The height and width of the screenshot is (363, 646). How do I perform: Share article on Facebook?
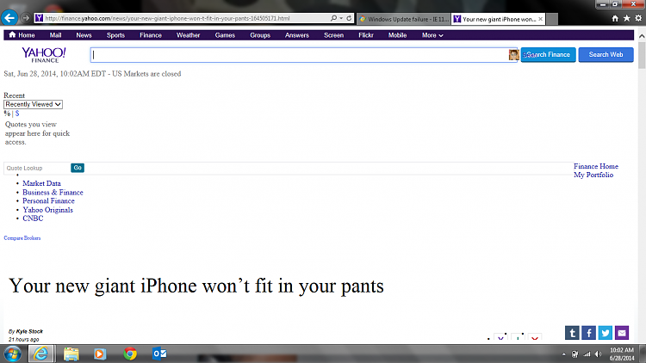pyautogui.click(x=589, y=333)
